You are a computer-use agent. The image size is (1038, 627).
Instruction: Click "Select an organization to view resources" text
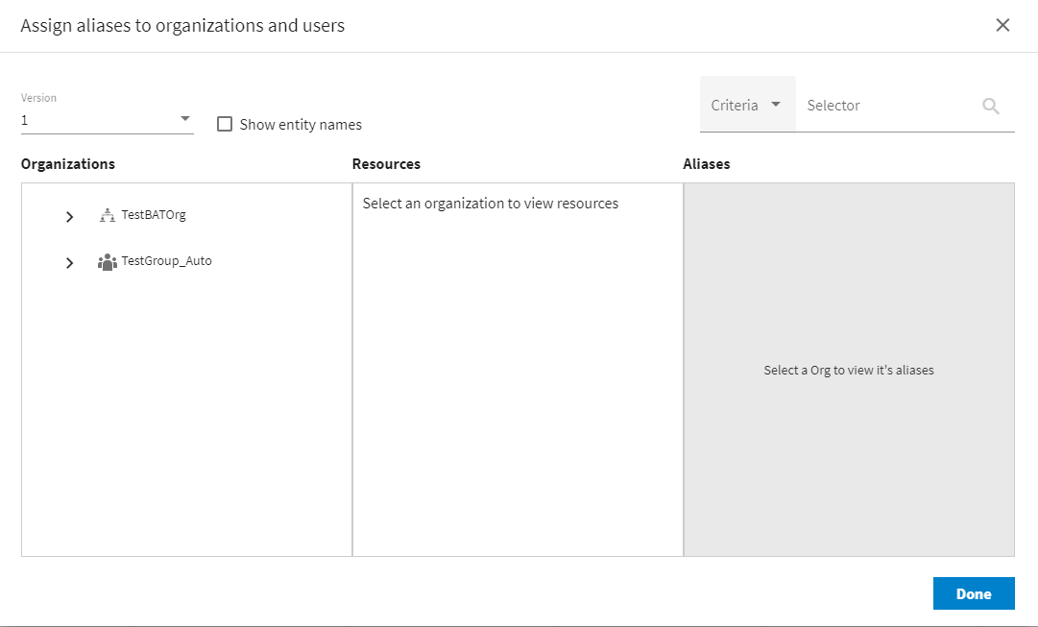point(490,204)
